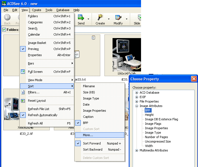Click the Back toolbar arrow icon
Image resolution: width=198 pixels, height=167 pixels.
(x=7, y=17)
